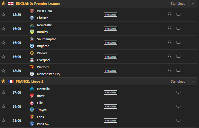
Task: Click TV broadcast icon for Lille–Troyes
Action: [178, 107]
